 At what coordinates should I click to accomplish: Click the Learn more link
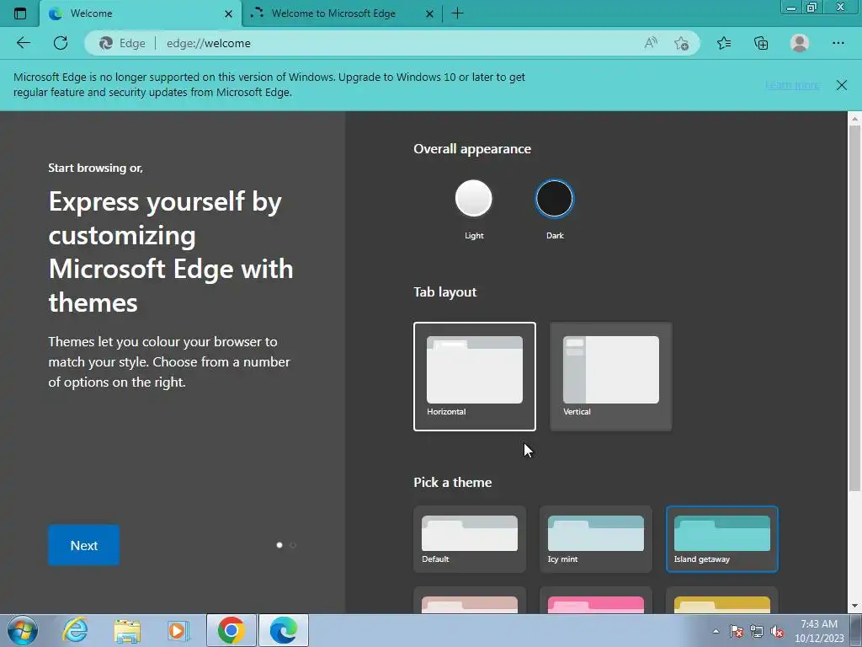click(x=792, y=85)
